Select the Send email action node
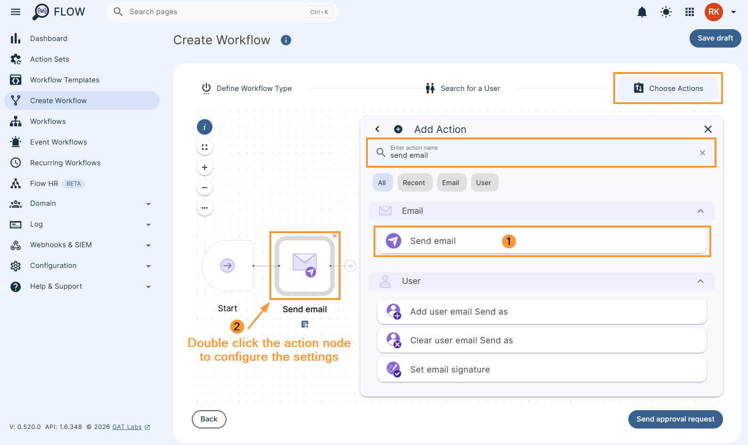The width and height of the screenshot is (748, 445). tap(305, 266)
